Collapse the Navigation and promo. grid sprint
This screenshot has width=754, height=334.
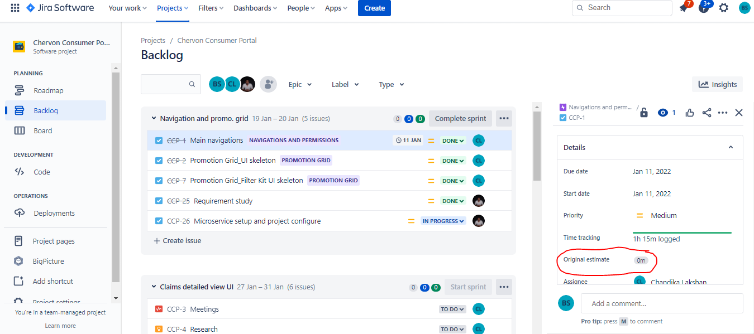click(154, 118)
